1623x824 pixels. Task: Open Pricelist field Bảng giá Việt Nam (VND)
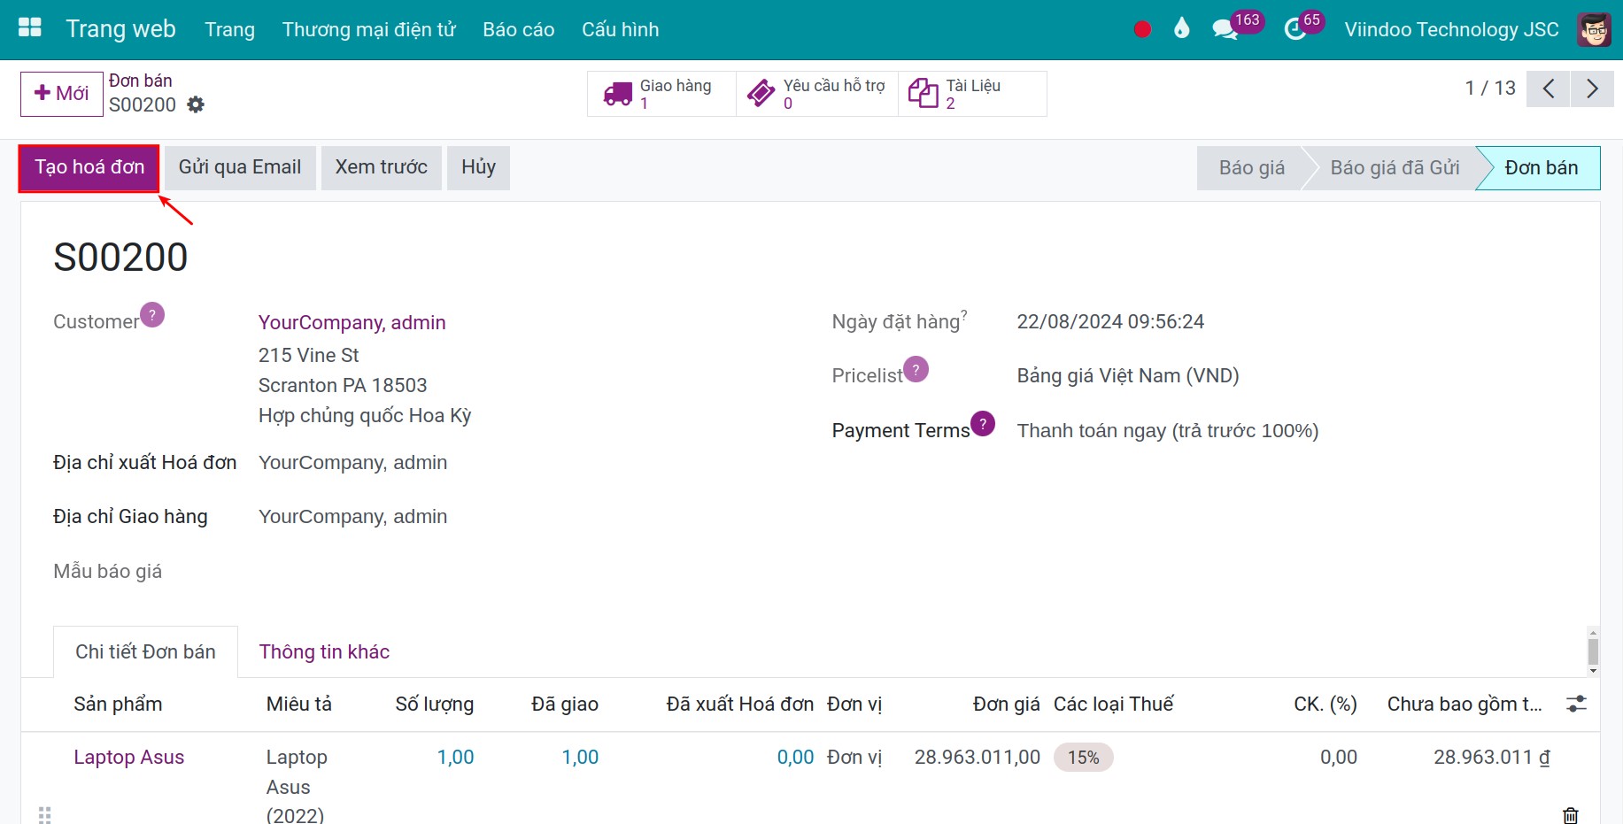(x=1128, y=376)
